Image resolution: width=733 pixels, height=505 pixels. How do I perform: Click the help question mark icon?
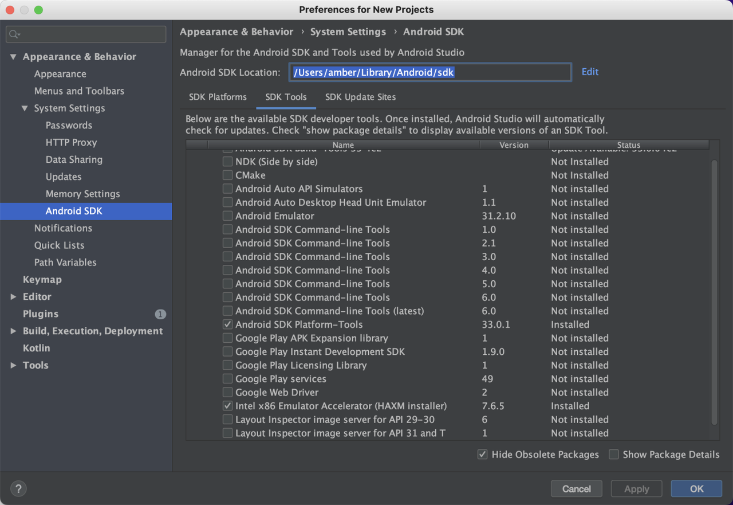click(18, 489)
